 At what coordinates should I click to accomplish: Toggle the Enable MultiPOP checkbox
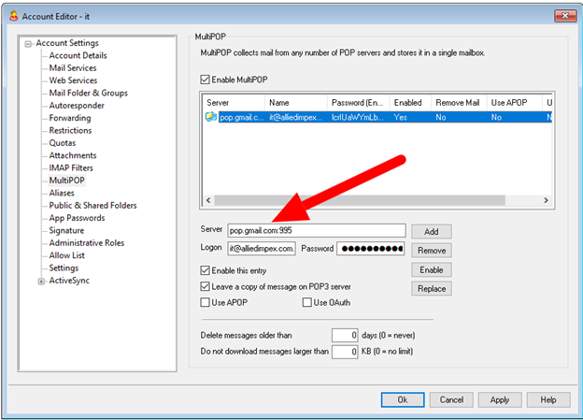click(206, 81)
